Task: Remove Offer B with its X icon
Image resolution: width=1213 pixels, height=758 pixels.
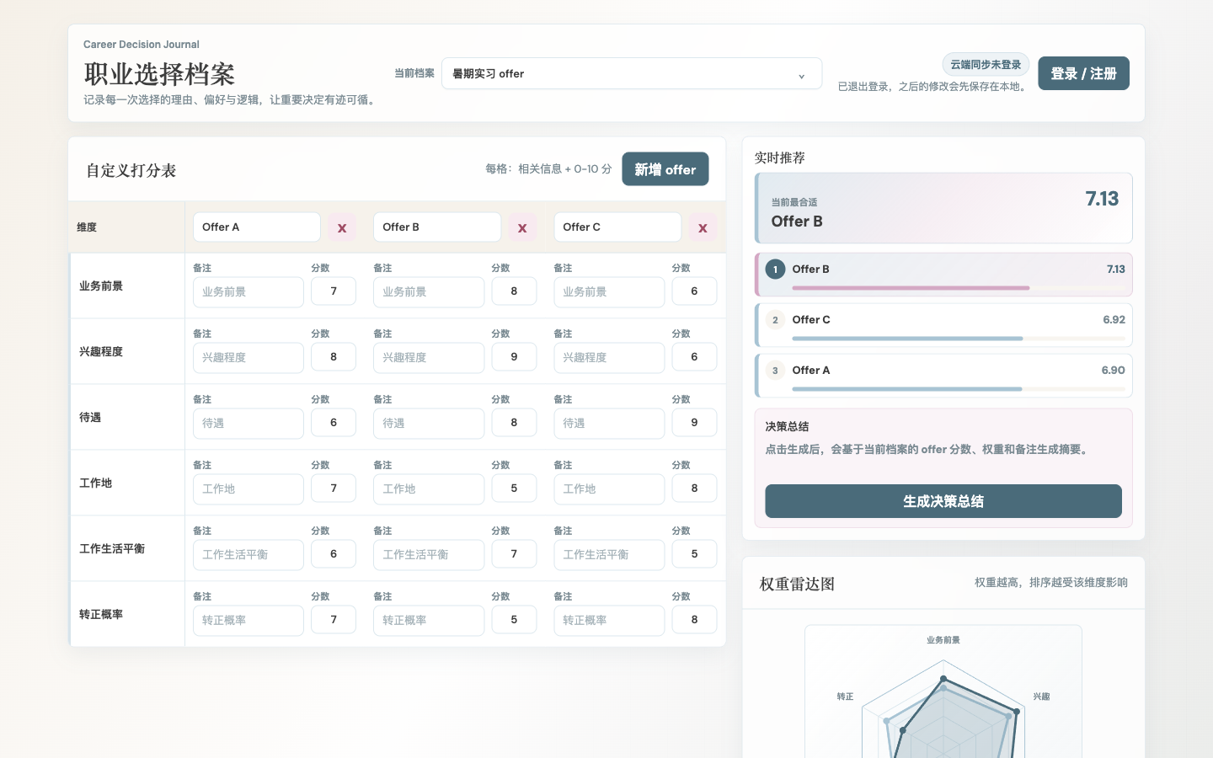Action: (522, 227)
